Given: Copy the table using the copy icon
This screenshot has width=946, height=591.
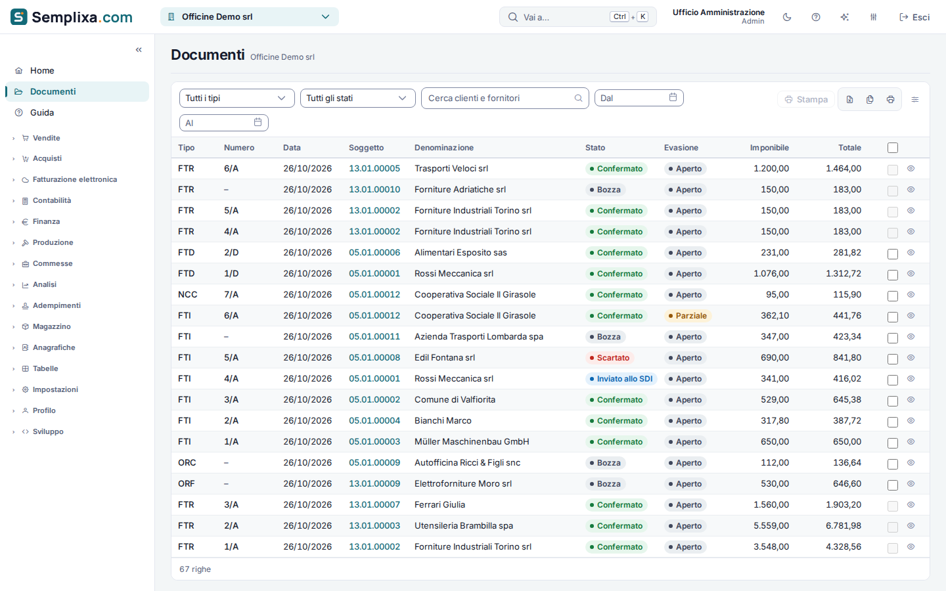Looking at the screenshot, I should click(x=870, y=99).
